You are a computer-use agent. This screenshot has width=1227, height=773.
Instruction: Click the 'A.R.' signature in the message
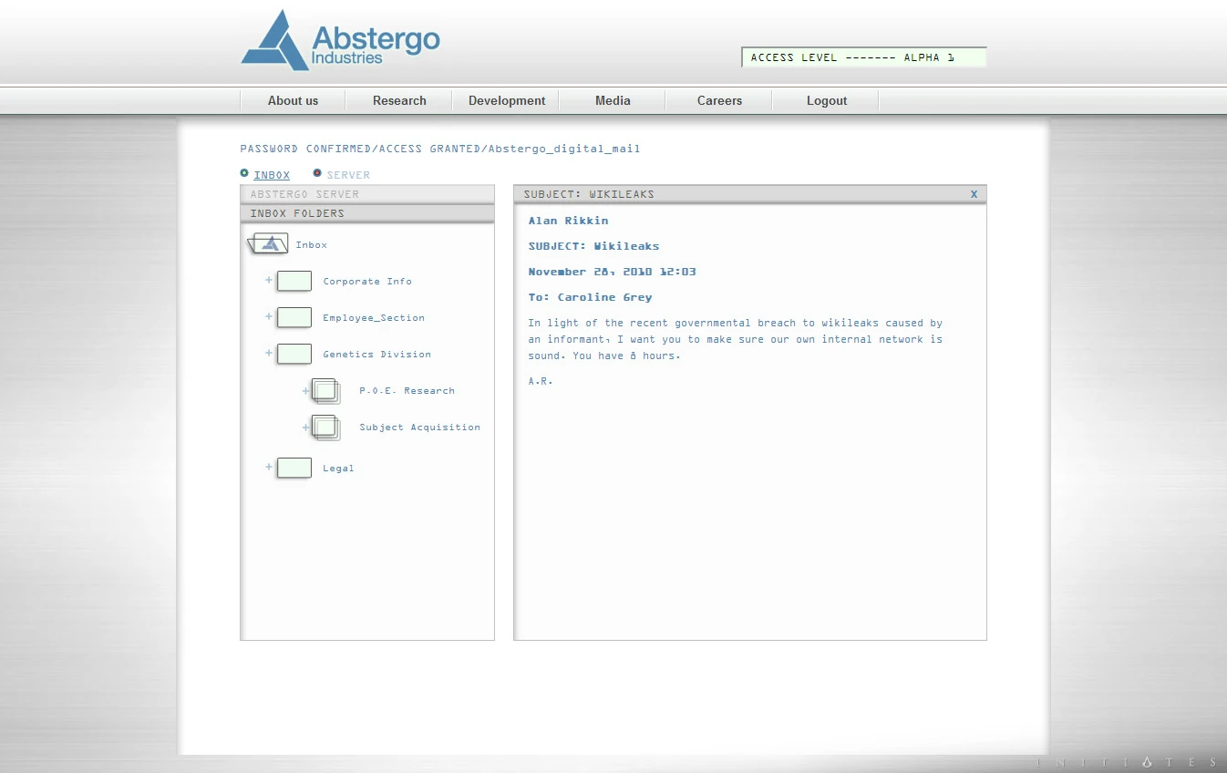[x=541, y=381]
